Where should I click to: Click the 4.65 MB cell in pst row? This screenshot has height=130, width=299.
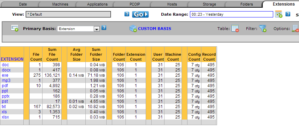98,101
